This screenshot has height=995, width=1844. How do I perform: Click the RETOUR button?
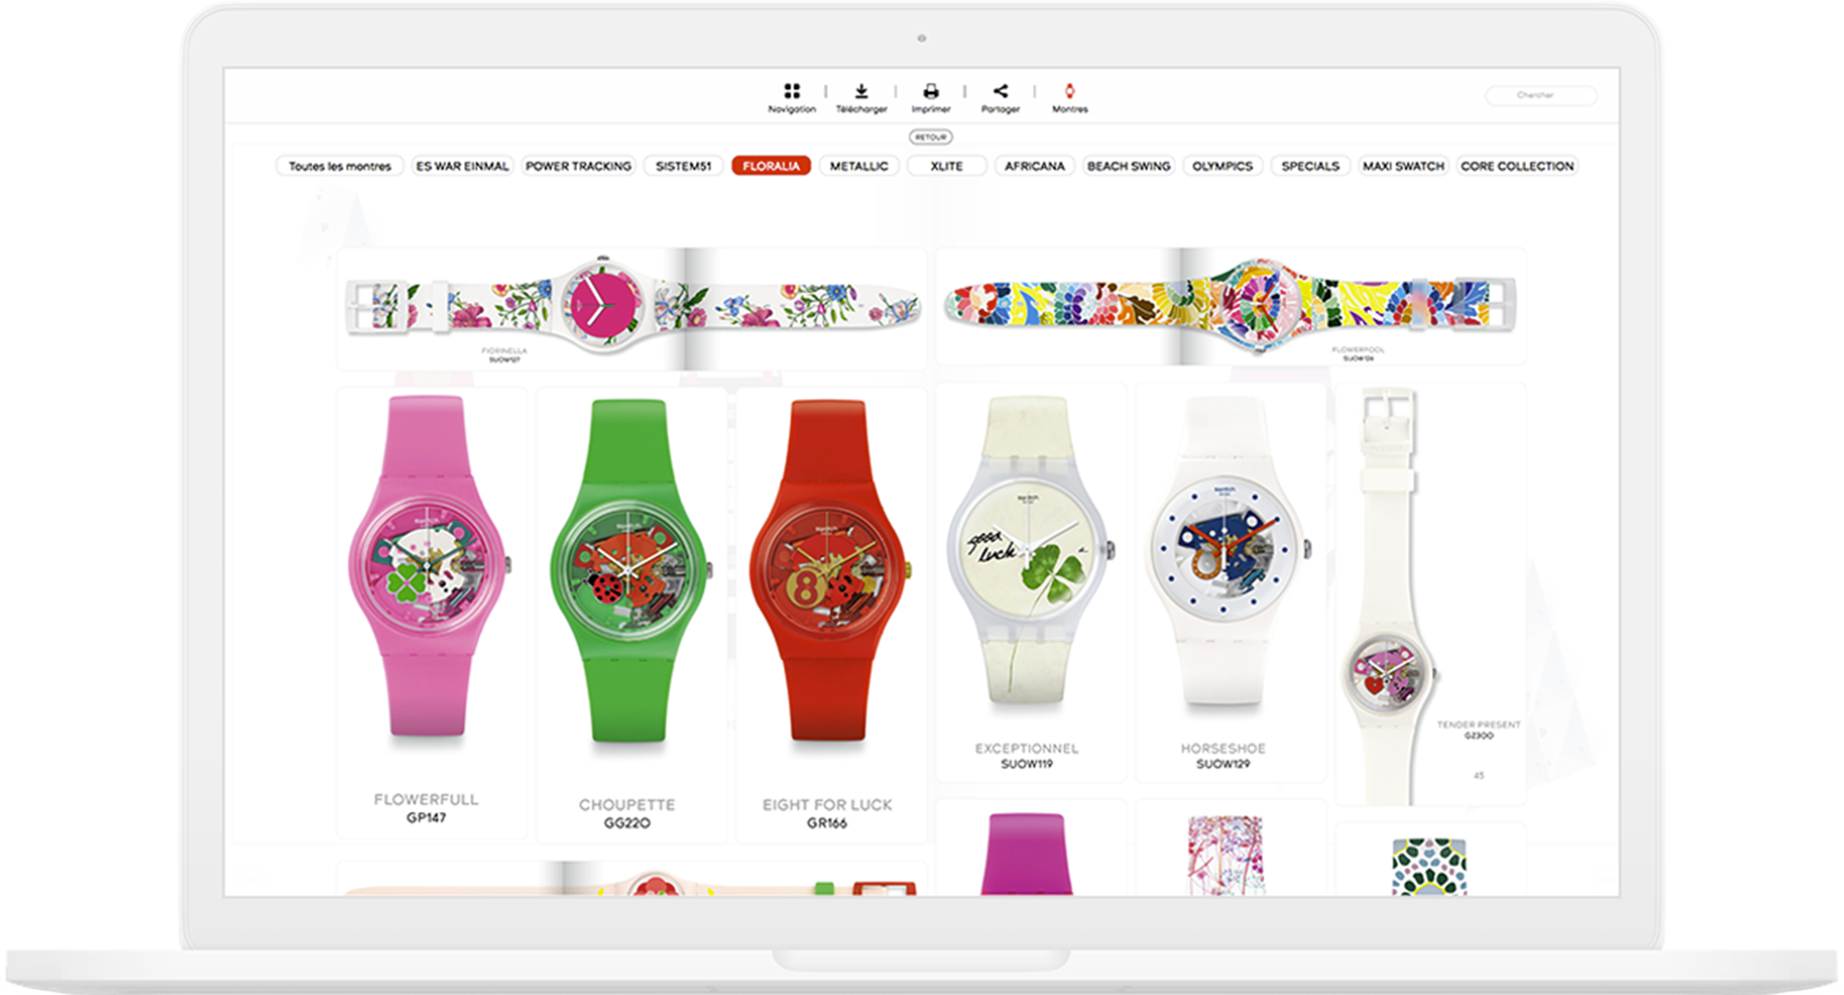point(931,138)
